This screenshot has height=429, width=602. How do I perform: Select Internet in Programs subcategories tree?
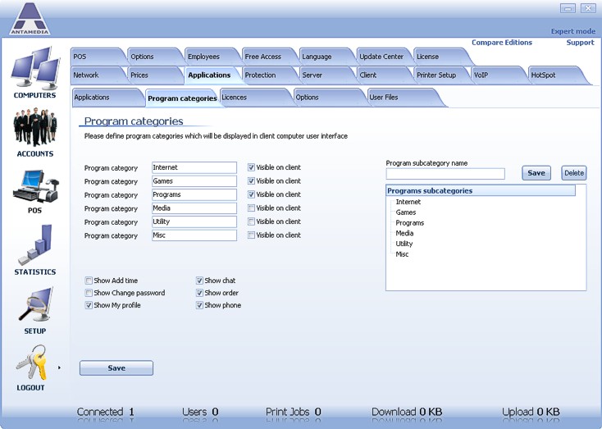tap(408, 202)
